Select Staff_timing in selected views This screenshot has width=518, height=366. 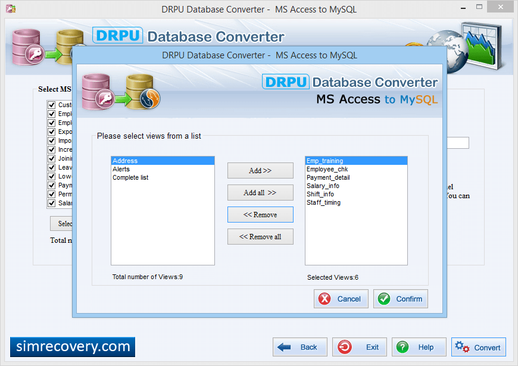point(356,202)
